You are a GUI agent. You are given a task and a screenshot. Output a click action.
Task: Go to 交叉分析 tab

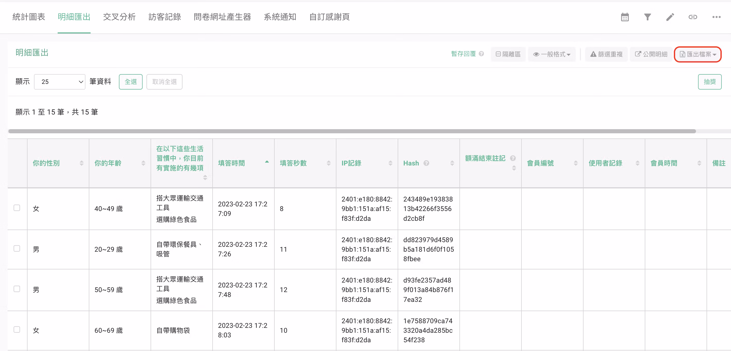tap(119, 17)
